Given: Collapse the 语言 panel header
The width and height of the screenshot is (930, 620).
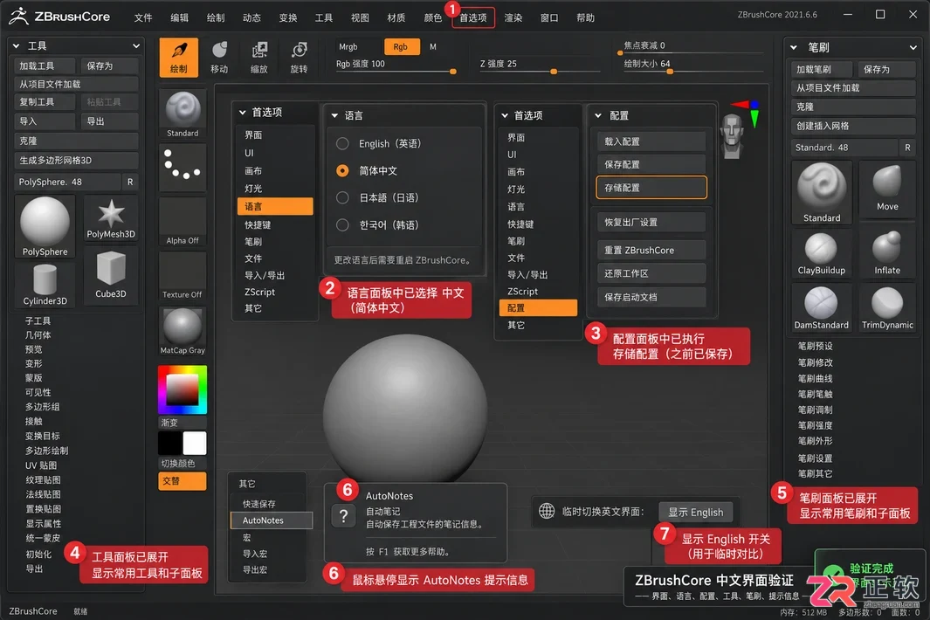Looking at the screenshot, I should [334, 115].
